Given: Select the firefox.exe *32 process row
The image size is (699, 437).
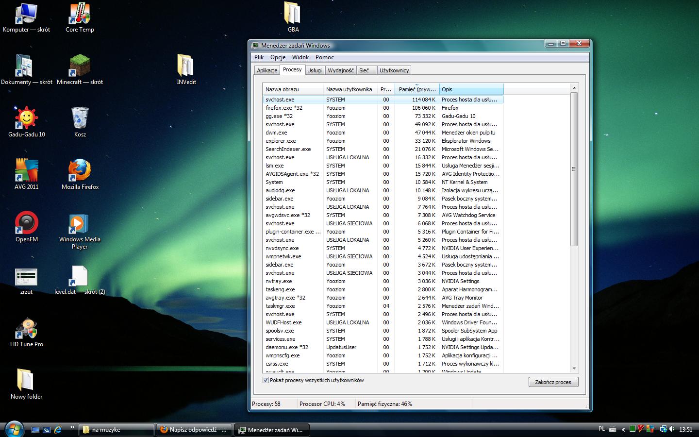Looking at the screenshot, I should pyautogui.click(x=383, y=108).
